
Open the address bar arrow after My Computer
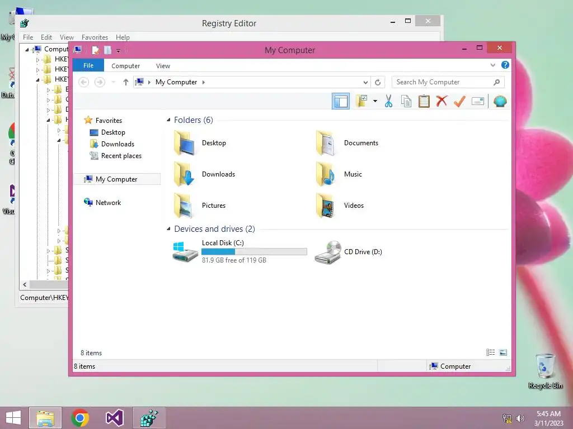pos(204,83)
